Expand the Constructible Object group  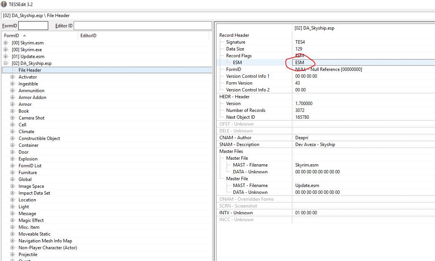click(x=12, y=138)
